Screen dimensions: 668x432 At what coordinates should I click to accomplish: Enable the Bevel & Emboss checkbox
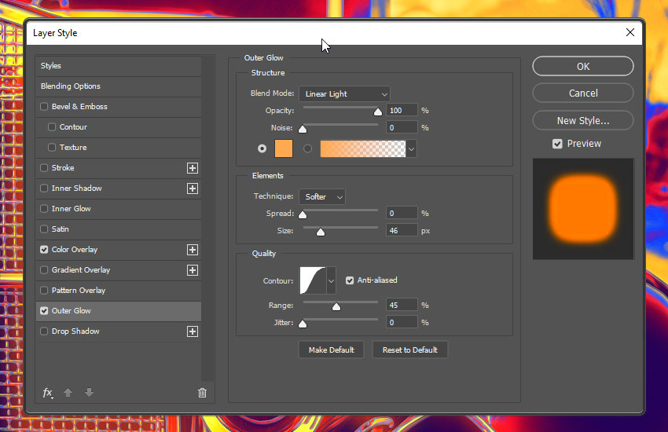44,106
